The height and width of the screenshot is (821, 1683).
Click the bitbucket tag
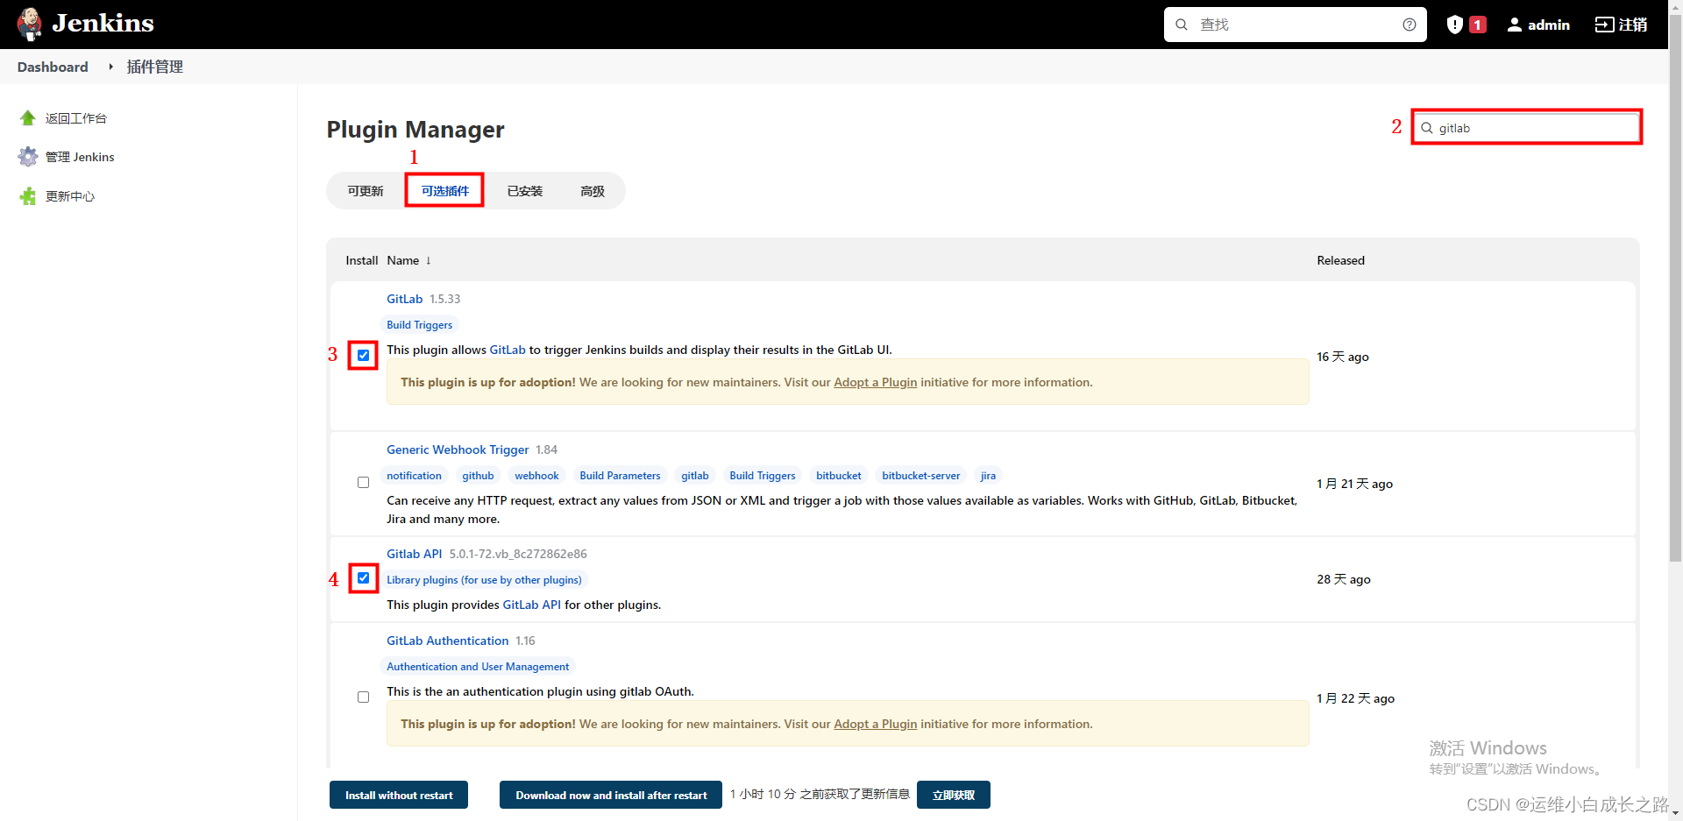pyautogui.click(x=839, y=476)
